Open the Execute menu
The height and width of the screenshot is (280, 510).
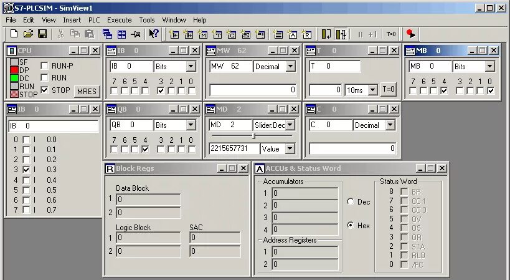(x=120, y=20)
